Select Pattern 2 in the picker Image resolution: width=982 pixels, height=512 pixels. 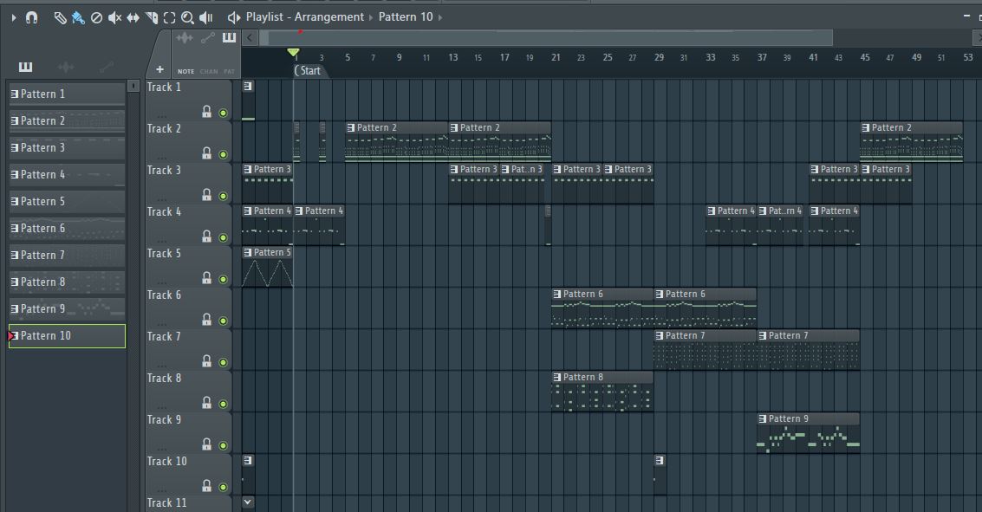[x=67, y=120]
